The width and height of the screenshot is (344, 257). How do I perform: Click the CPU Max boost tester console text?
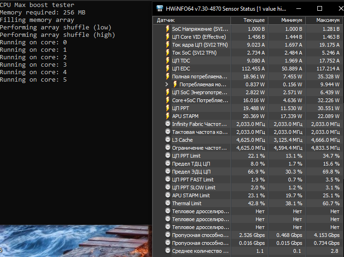pyautogui.click(x=37, y=5)
